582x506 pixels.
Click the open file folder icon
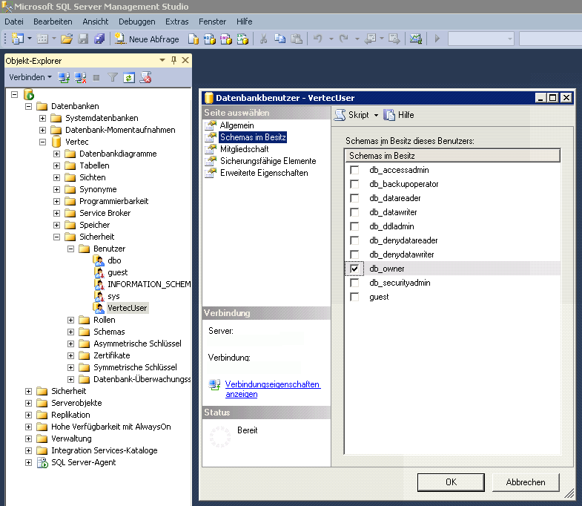tap(67, 39)
